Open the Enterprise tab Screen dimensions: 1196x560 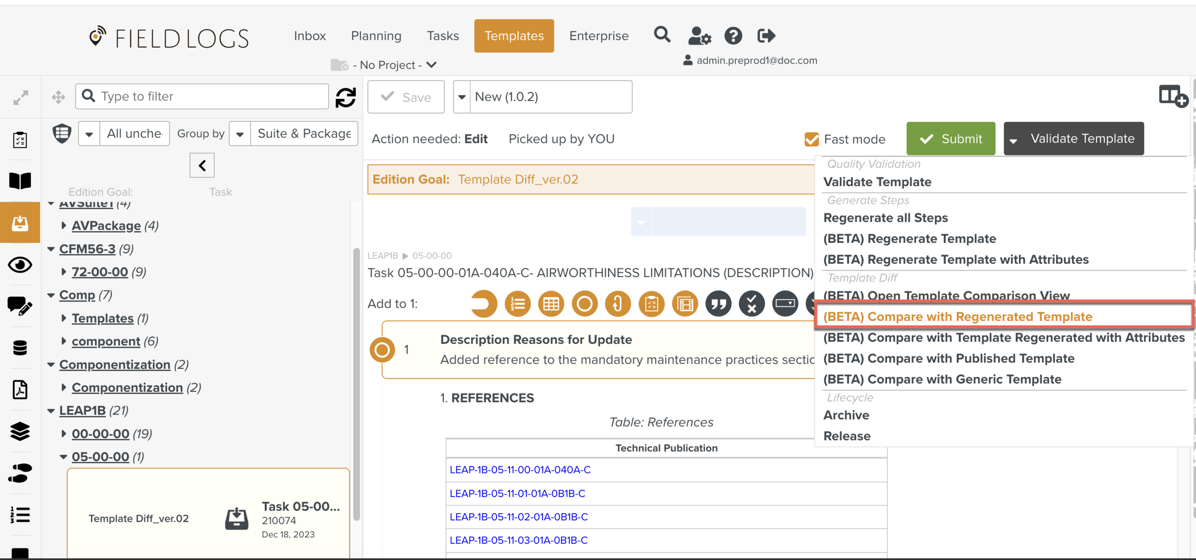598,36
